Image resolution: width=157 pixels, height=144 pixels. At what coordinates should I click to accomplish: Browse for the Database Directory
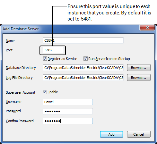[139, 68]
